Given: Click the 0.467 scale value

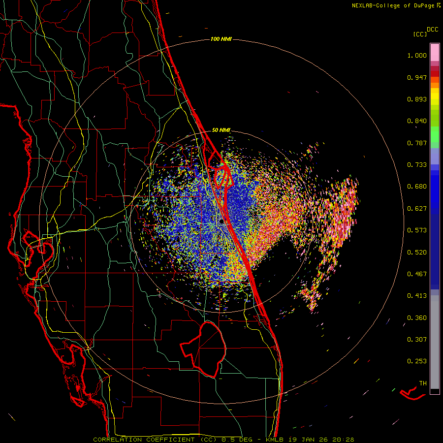Looking at the screenshot, I should (417, 274).
